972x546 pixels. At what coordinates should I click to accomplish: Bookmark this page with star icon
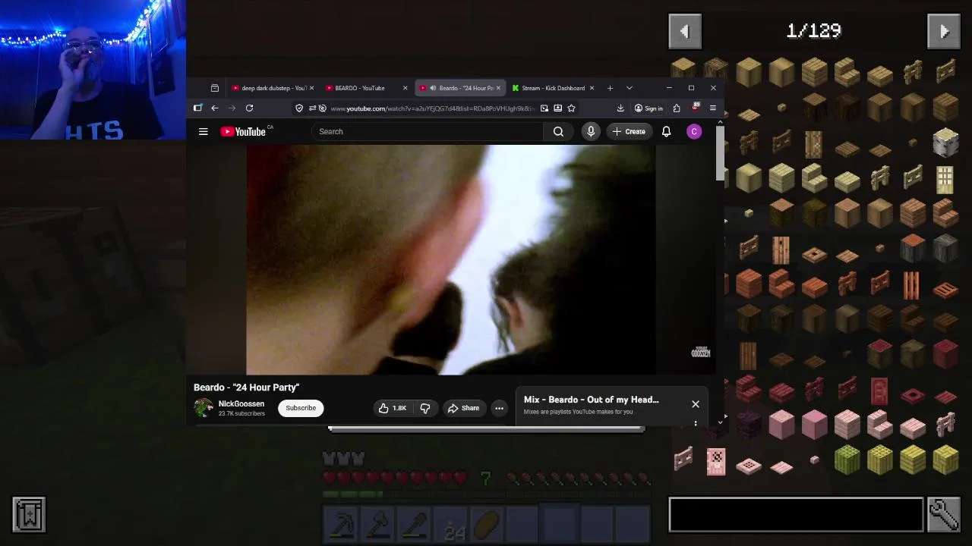point(571,108)
